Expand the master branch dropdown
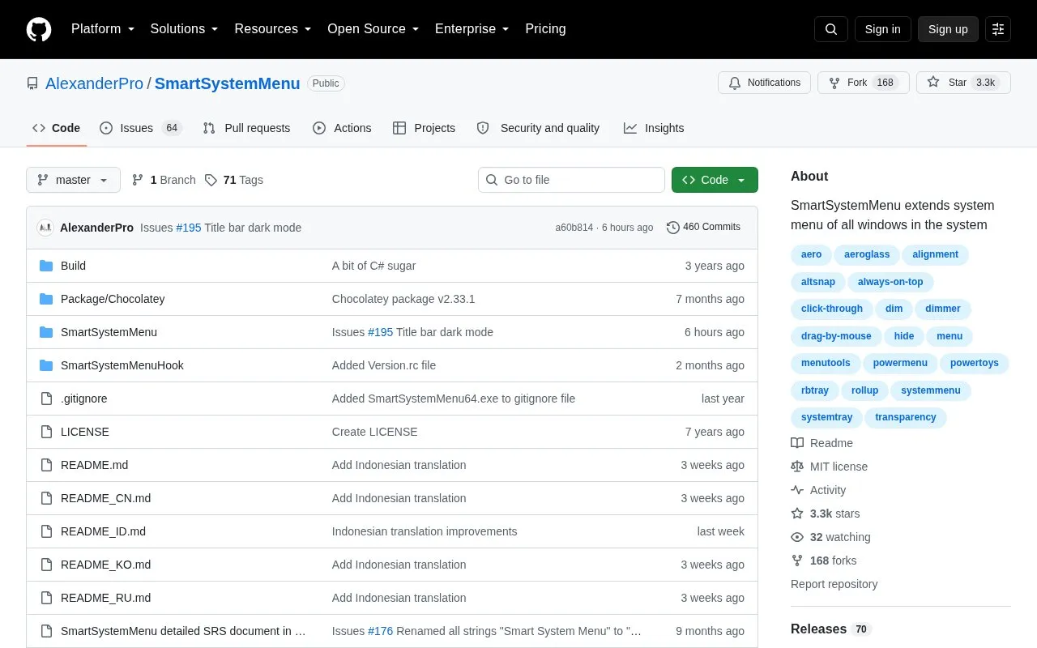1037x648 pixels. [73, 180]
